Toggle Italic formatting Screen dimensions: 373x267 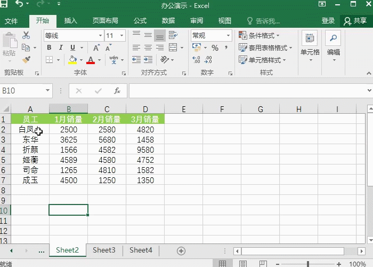[x=61, y=48]
